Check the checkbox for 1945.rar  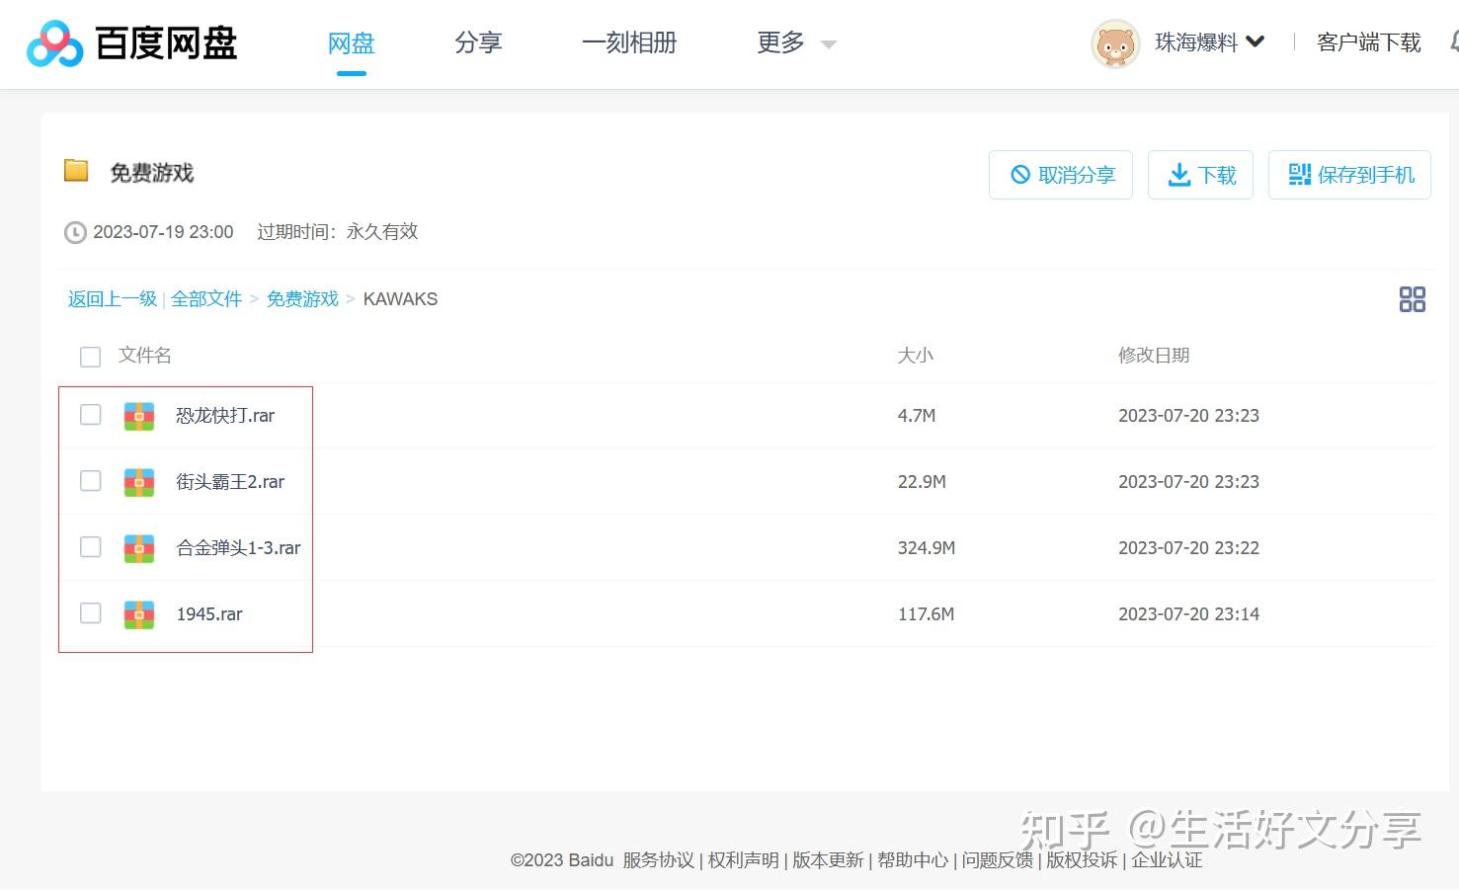click(x=90, y=613)
